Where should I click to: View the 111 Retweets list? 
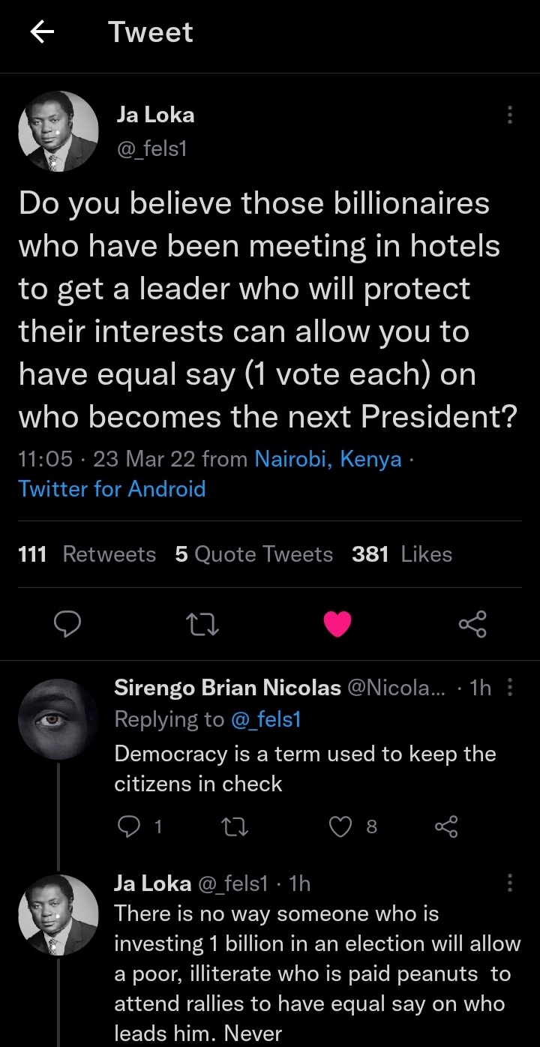tap(86, 554)
